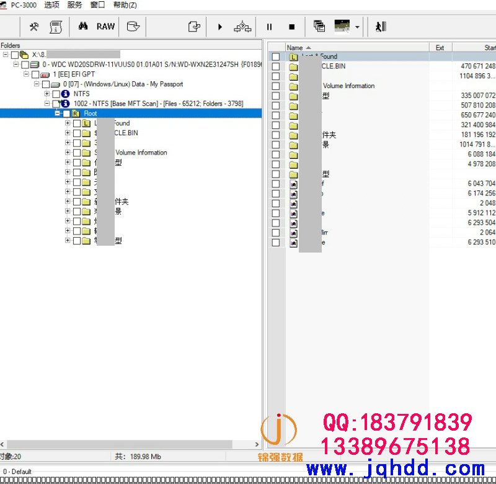Select the Root item in folder tree
The image size is (496, 484).
[91, 114]
